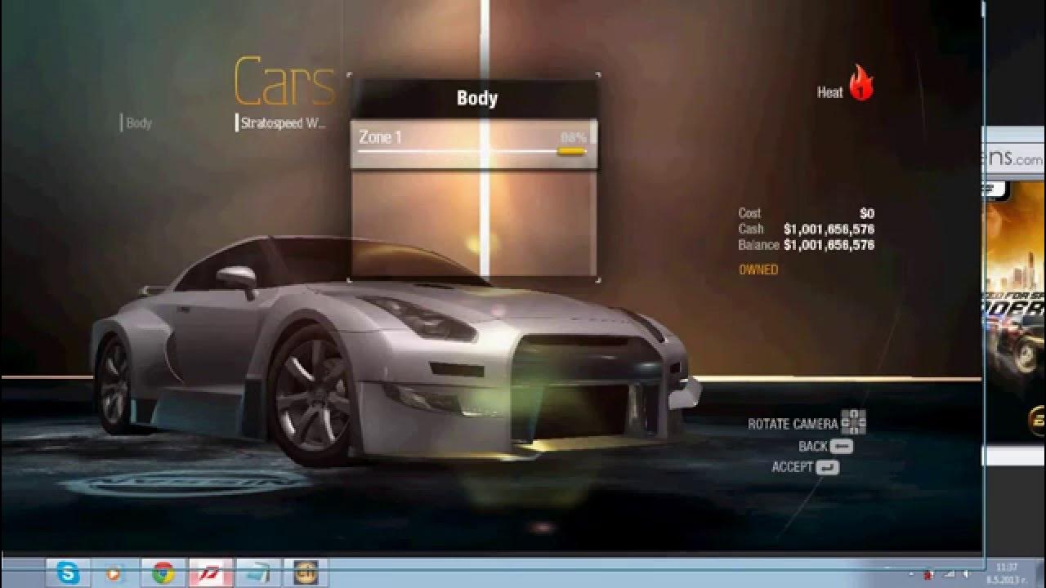Click the red Heat flame icon
Viewport: 1046px width, 588px height.
861,82
